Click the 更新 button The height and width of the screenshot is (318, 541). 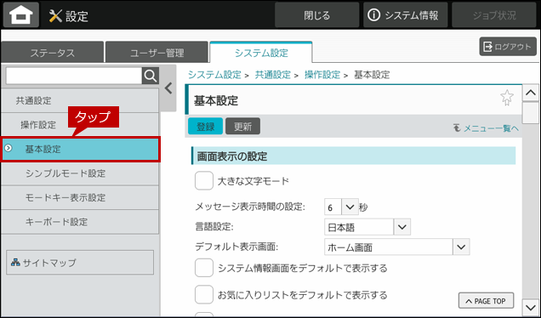(x=243, y=127)
